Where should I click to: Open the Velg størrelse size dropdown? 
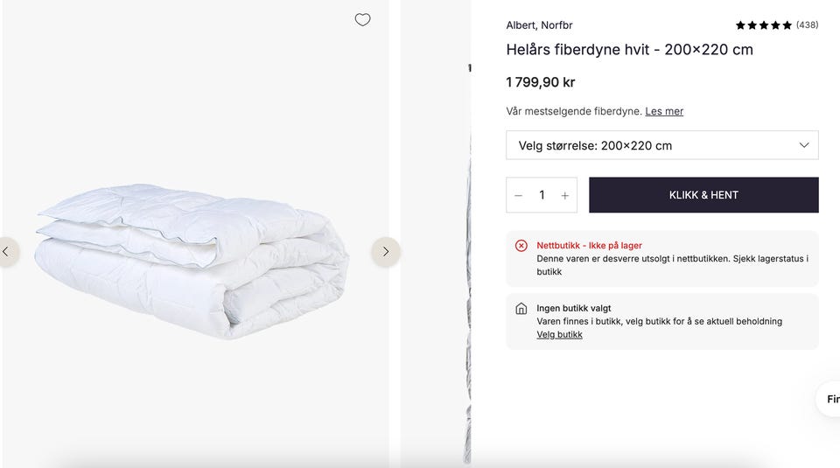pos(661,145)
